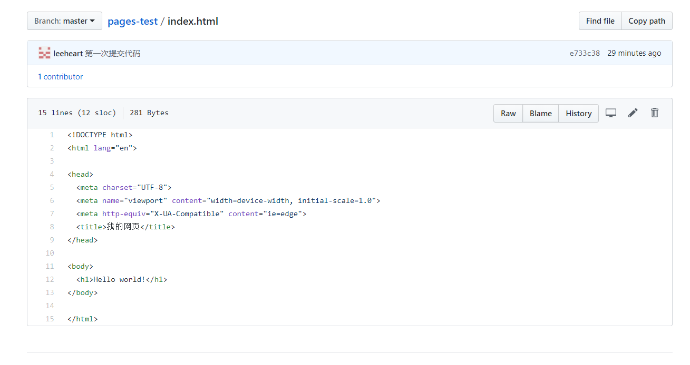The width and height of the screenshot is (690, 365).
Task: Click the trash delete file icon
Action: [x=655, y=113]
